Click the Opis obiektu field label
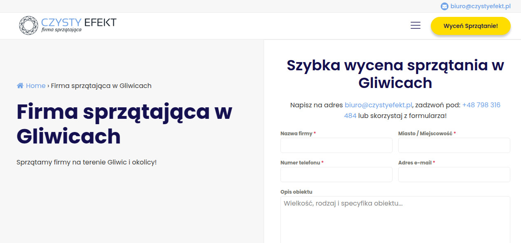Screen dimensions: 521x243 (296, 192)
